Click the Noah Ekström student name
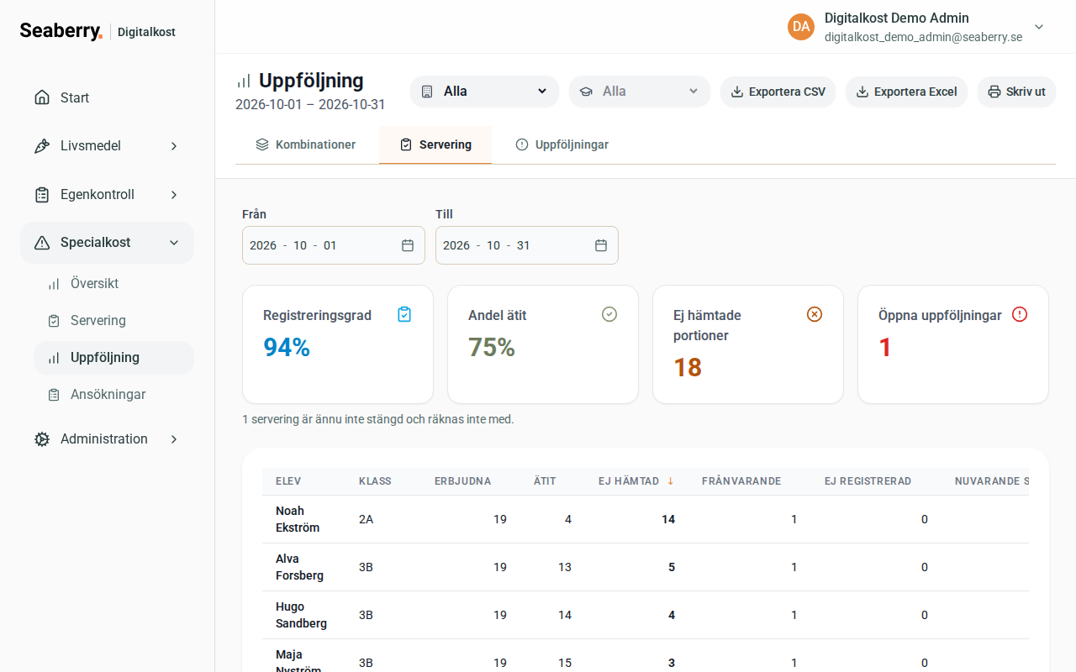1076x672 pixels. [x=298, y=519]
